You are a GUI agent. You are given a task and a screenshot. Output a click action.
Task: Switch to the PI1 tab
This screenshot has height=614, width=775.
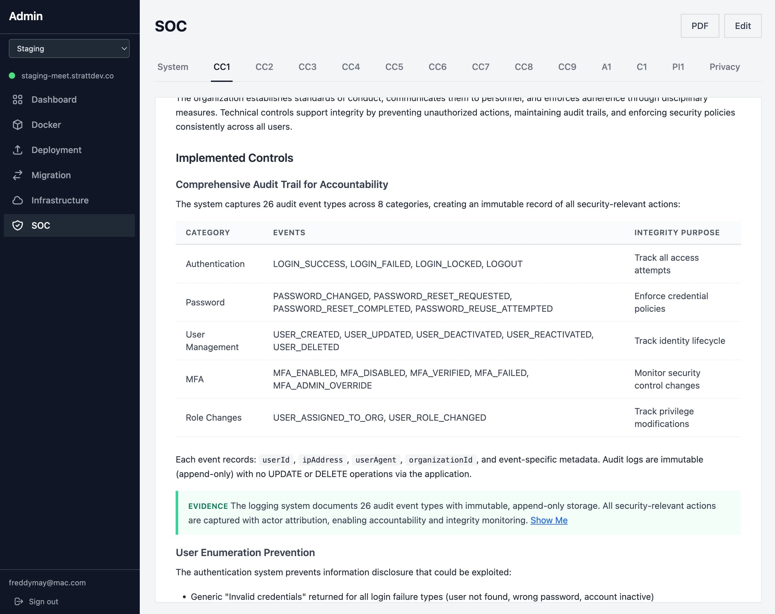(x=678, y=67)
